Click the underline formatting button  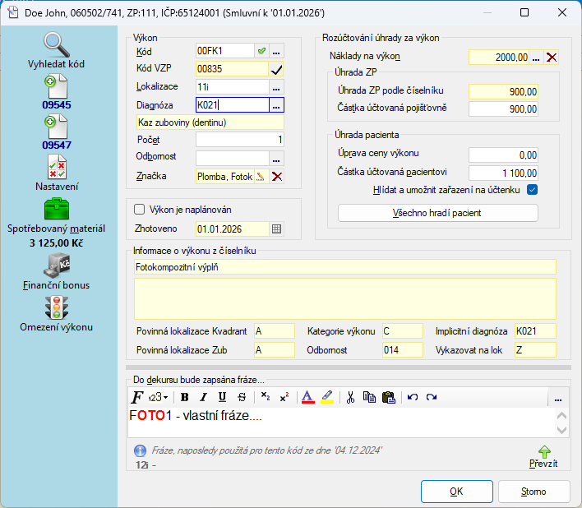point(222,397)
